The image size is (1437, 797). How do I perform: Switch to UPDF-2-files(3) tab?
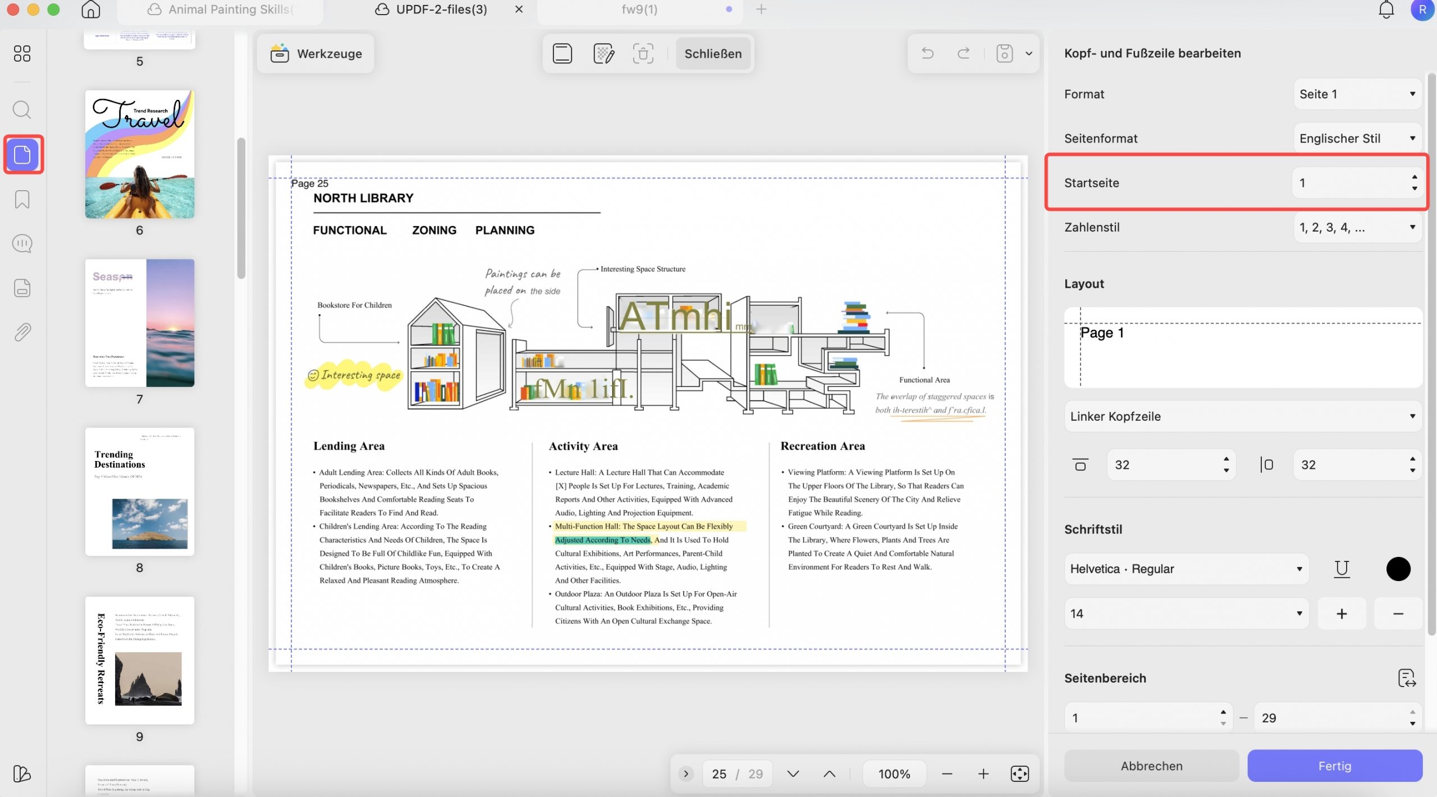click(x=431, y=10)
